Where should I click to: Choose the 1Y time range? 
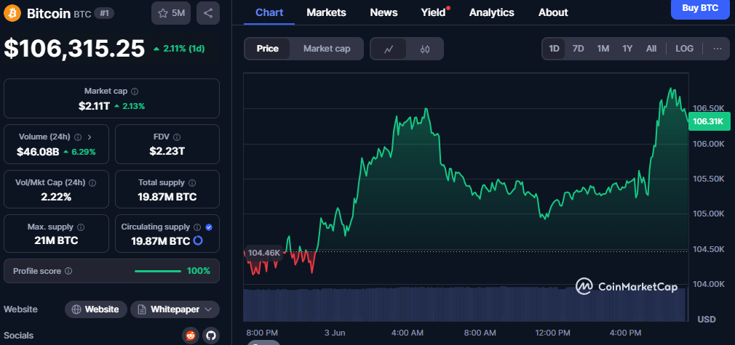[x=627, y=49]
